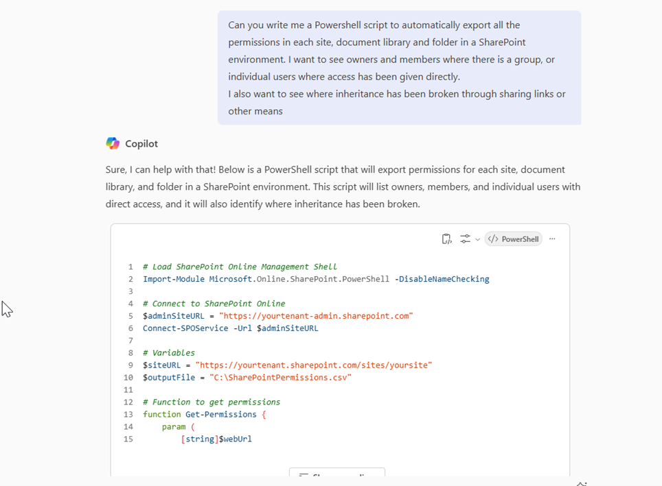Click the Copilot name label
Screen dimensions: 662x486
click(x=141, y=144)
